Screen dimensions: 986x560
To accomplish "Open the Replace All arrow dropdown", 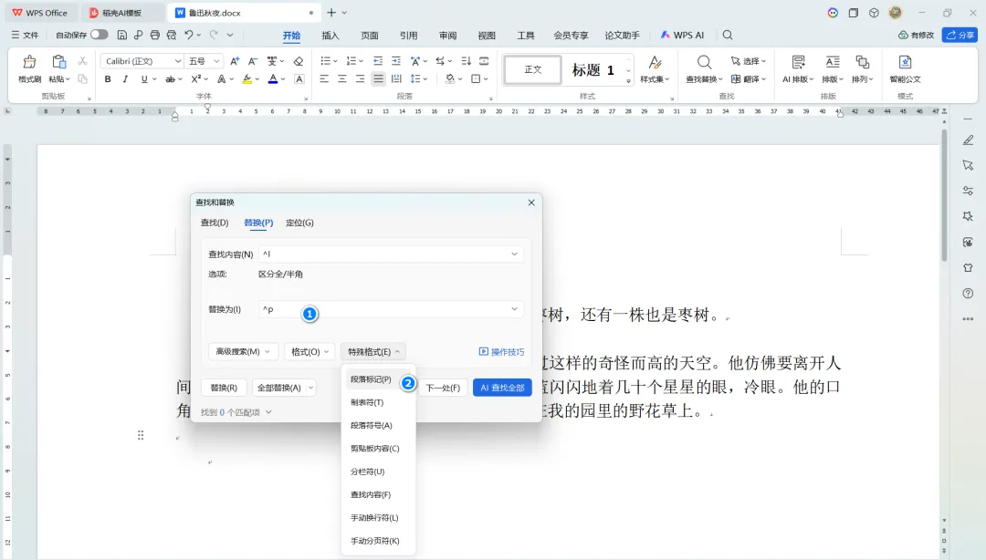I will [x=310, y=388].
